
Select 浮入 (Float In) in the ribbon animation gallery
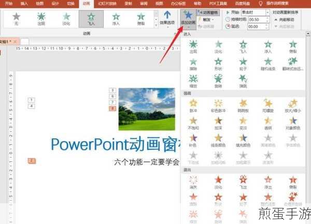tap(116, 19)
